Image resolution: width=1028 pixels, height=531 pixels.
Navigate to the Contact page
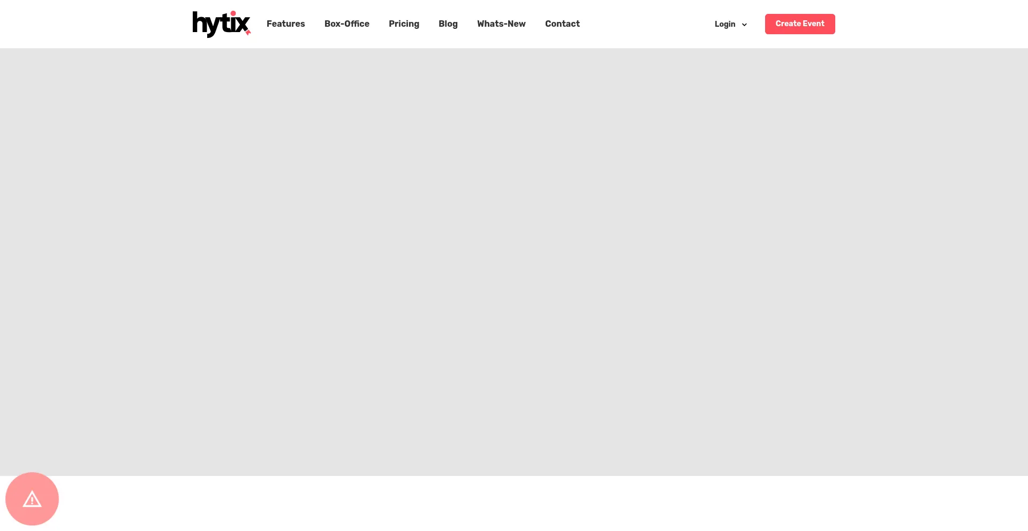(562, 24)
